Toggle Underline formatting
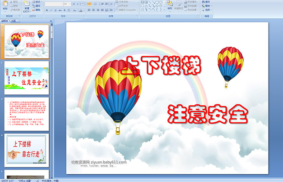283x182 pixels. (x=55, y=10)
